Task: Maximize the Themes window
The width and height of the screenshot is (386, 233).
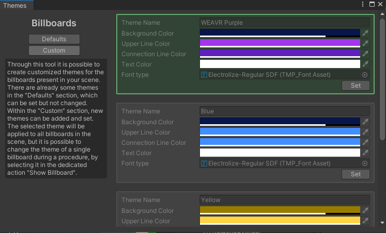Action: point(372,4)
